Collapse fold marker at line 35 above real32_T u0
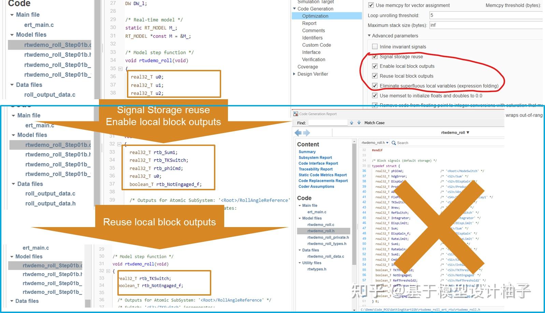 pyautogui.click(x=120, y=69)
